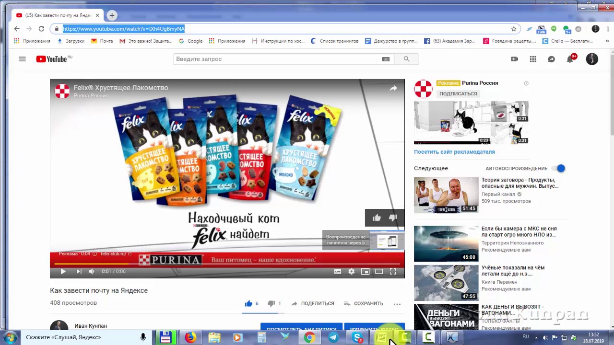Open the notifications bell

[570, 59]
